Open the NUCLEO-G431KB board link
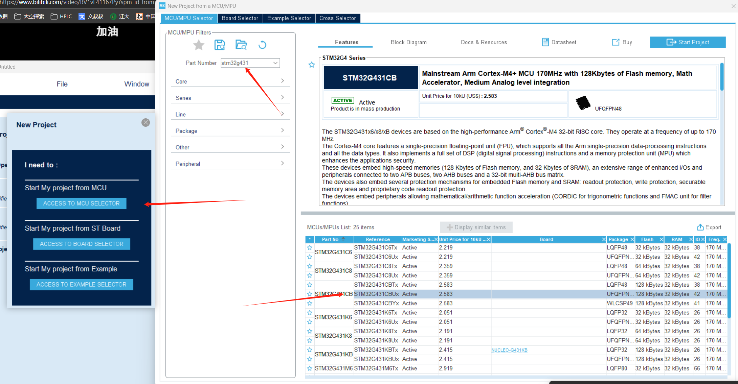738x384 pixels. click(509, 350)
